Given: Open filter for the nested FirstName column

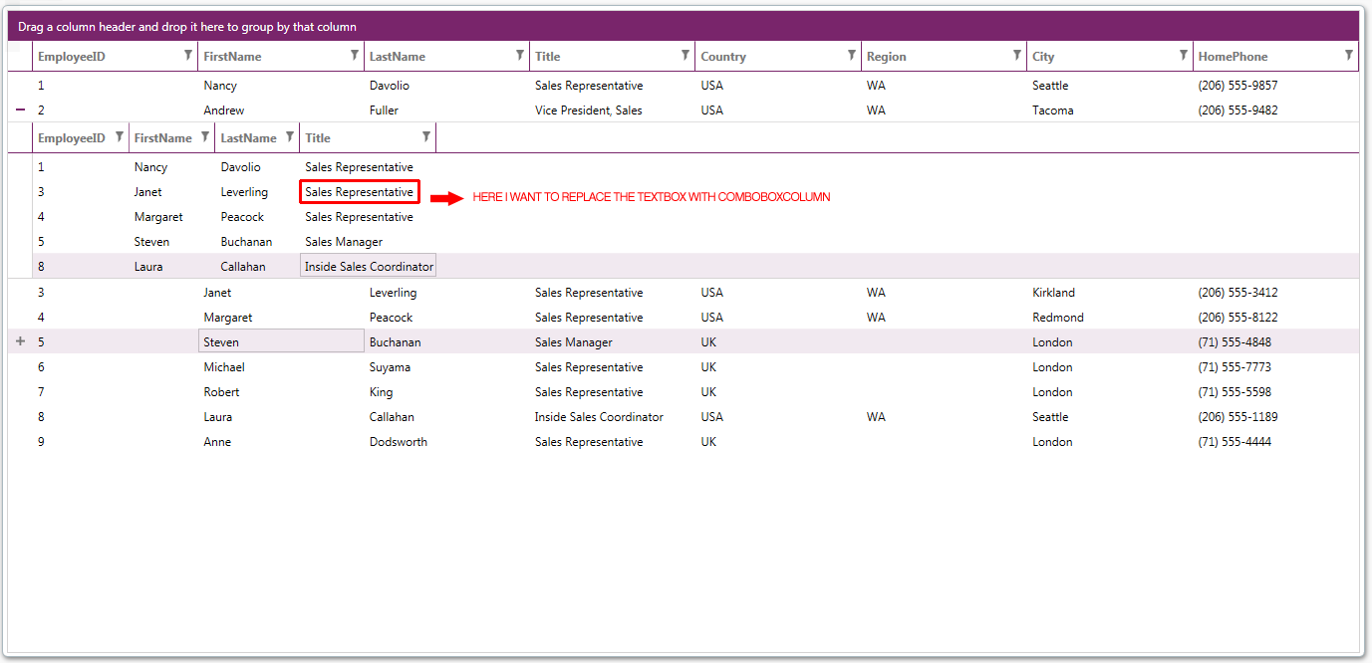Looking at the screenshot, I should click(x=204, y=137).
